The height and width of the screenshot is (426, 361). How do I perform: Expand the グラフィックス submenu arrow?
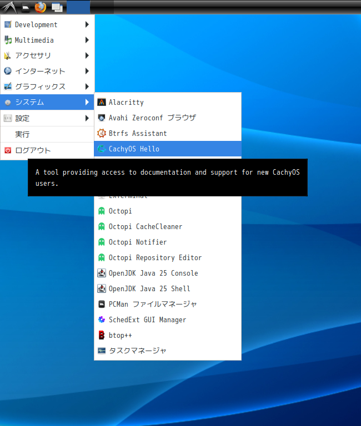[87, 87]
